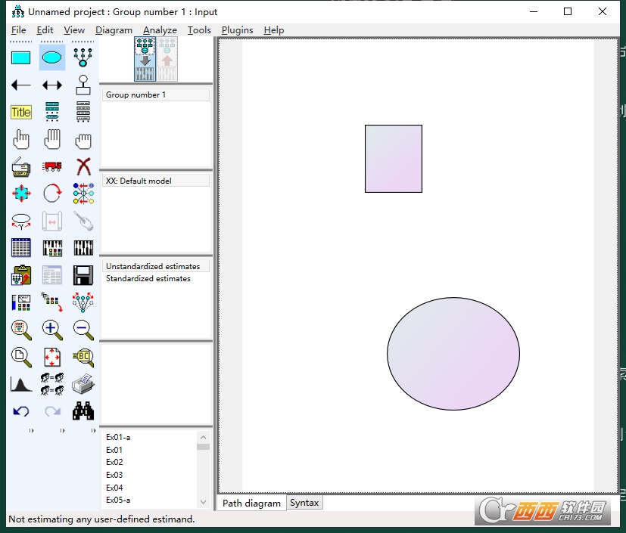Select the red X erase objects tool
Viewport: 626px width, 533px height.
[x=83, y=166]
